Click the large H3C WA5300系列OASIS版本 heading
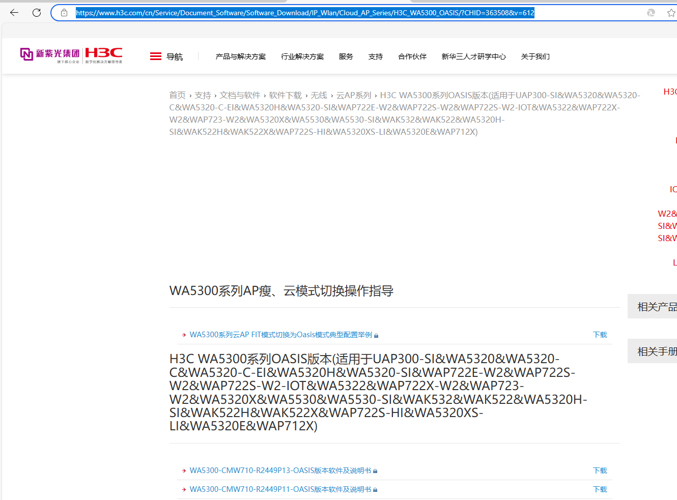Viewport: 677px width, 500px height. (378, 392)
